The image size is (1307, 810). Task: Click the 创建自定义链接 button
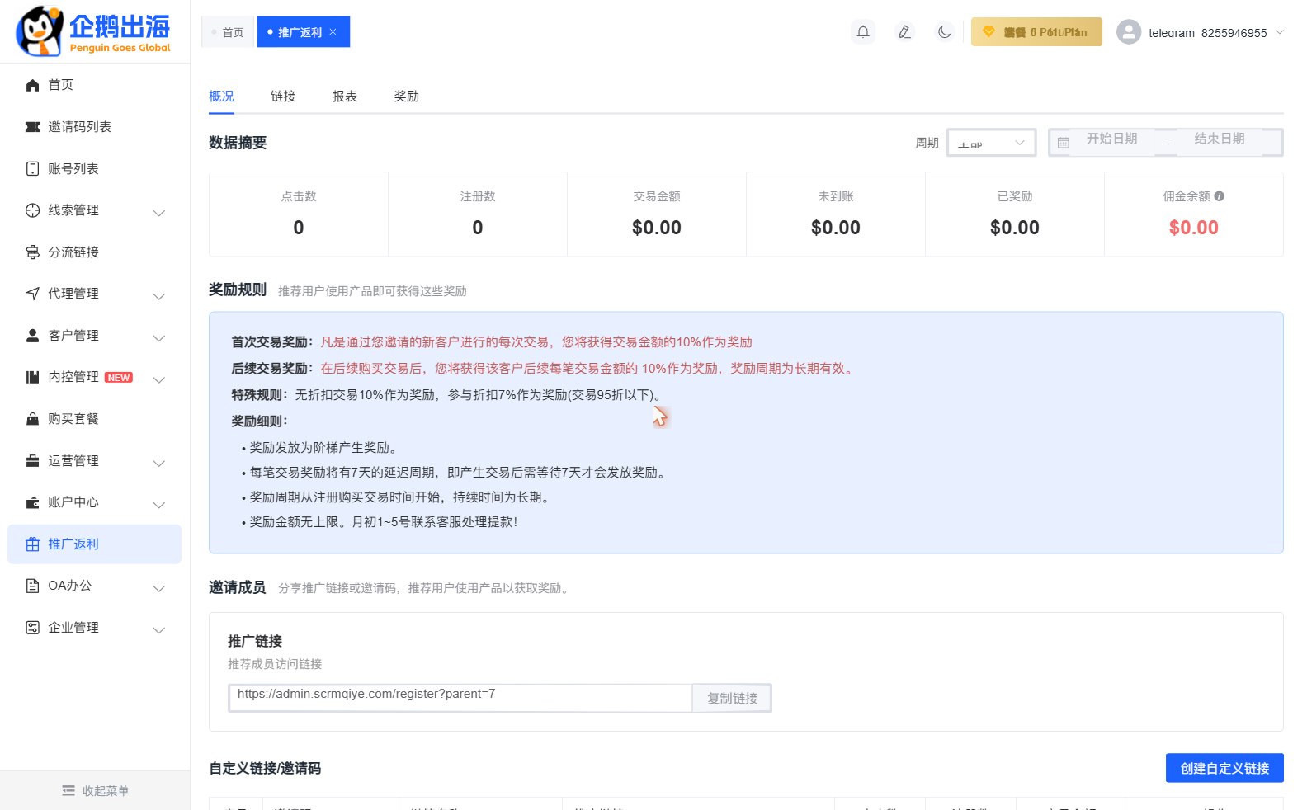point(1224,768)
